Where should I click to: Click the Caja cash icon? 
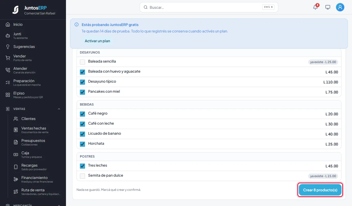16,155
